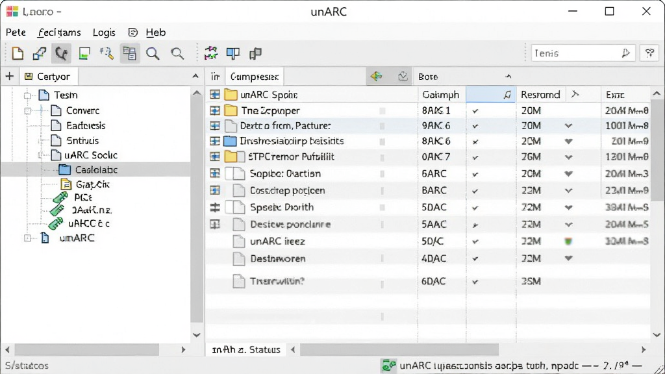
Task: Toggle the checkmark in the Trnenwiltin? row
Action: coord(475,282)
